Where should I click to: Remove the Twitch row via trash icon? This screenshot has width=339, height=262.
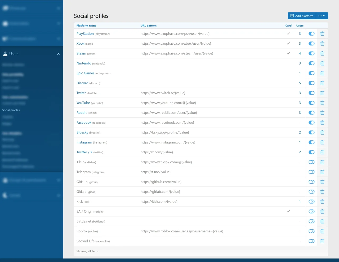tap(322, 93)
